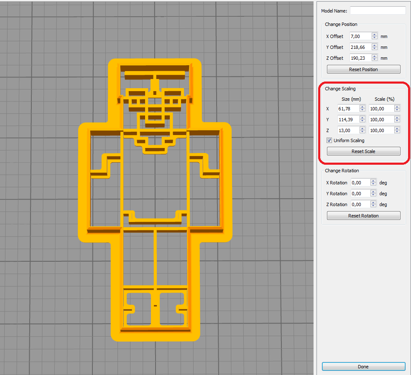
Task: Click the Y Rotation value field
Action: [x=361, y=194]
